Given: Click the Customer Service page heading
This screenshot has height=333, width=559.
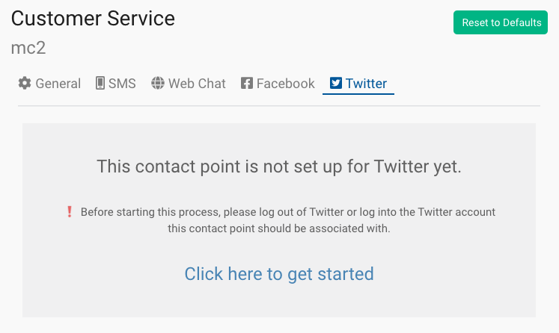Looking at the screenshot, I should click(93, 19).
